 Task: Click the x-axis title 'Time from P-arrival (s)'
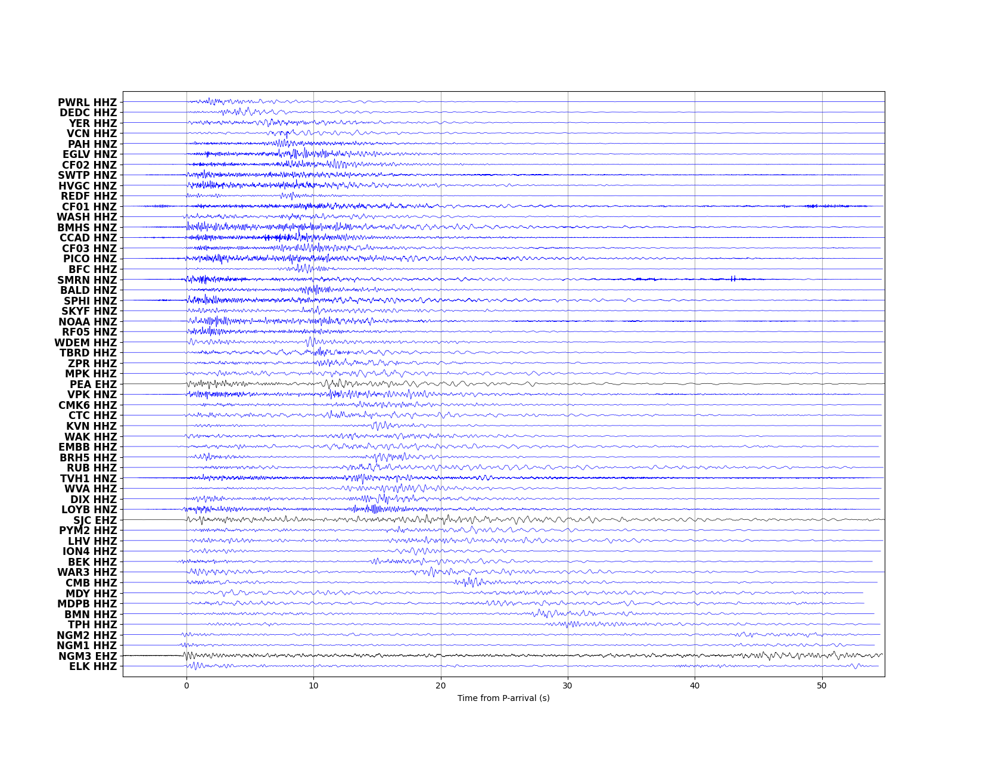[503, 698]
